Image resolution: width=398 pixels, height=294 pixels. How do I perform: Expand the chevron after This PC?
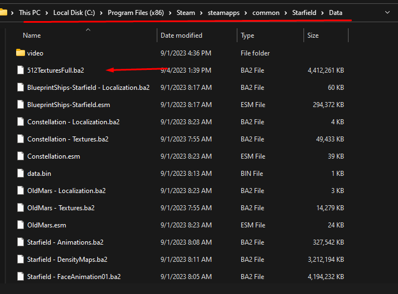[47, 13]
